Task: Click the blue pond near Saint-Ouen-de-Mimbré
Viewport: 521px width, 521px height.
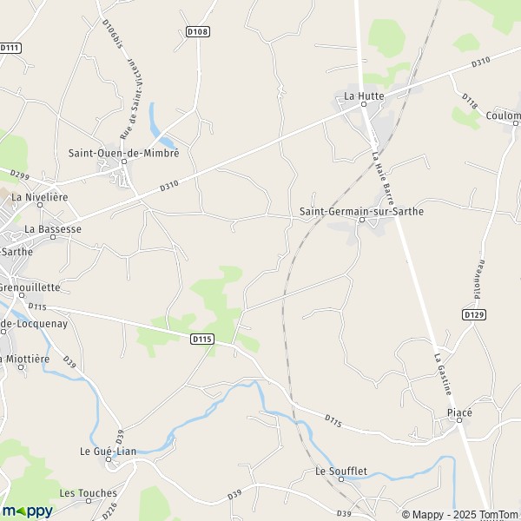Action: [161, 127]
